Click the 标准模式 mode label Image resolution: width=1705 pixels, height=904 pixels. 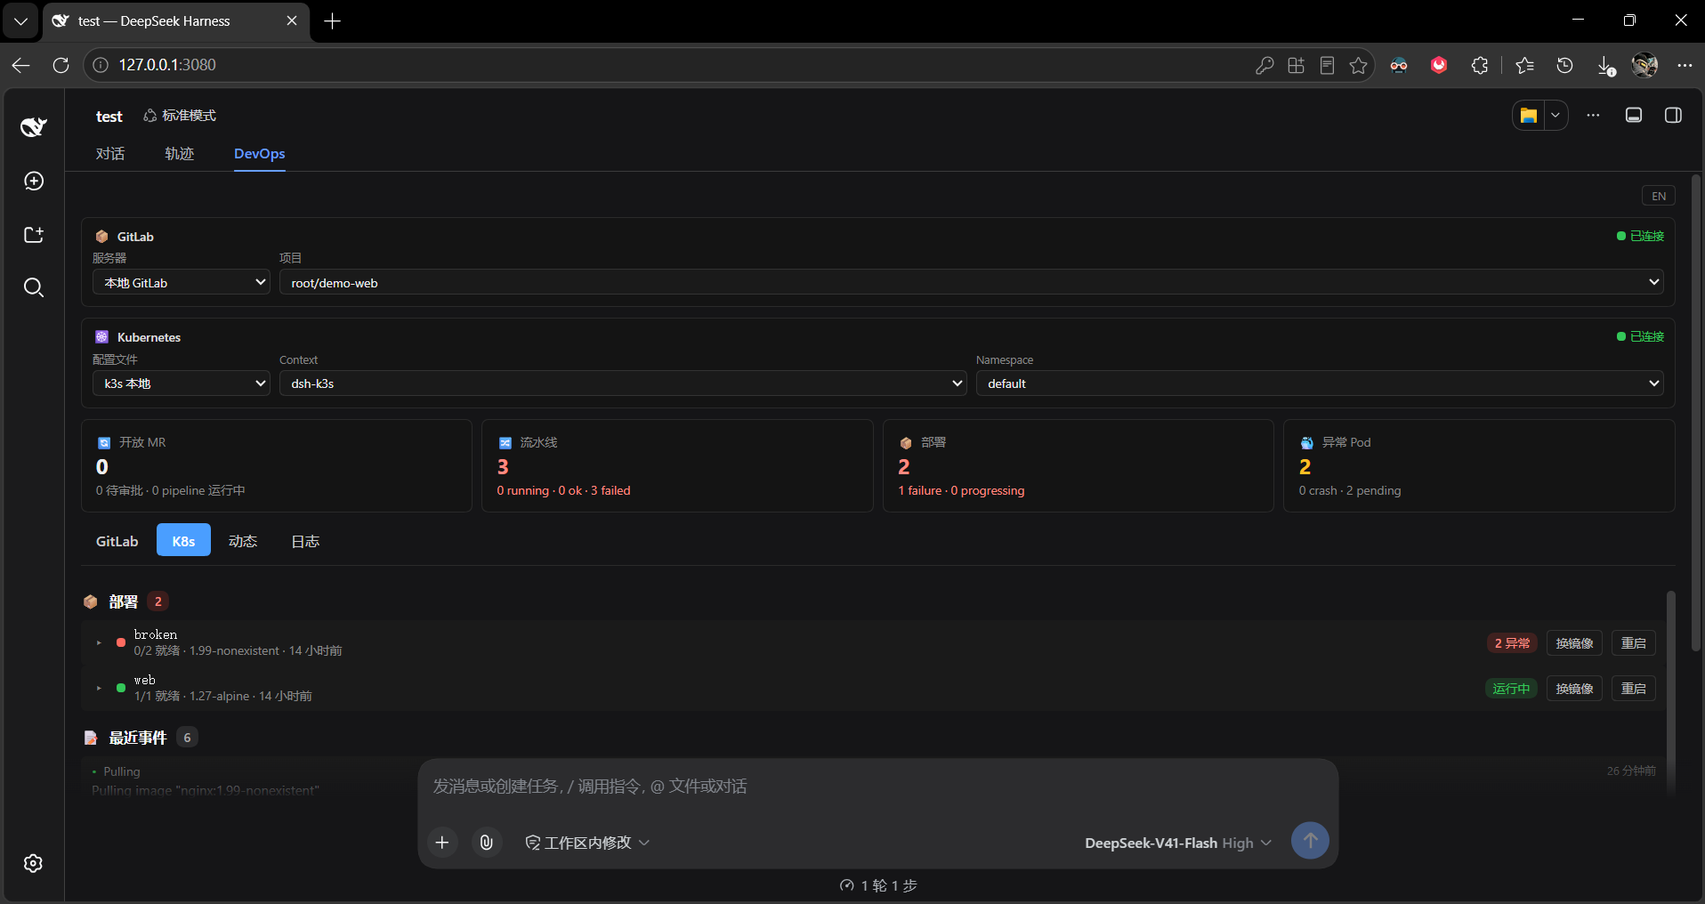click(x=180, y=116)
